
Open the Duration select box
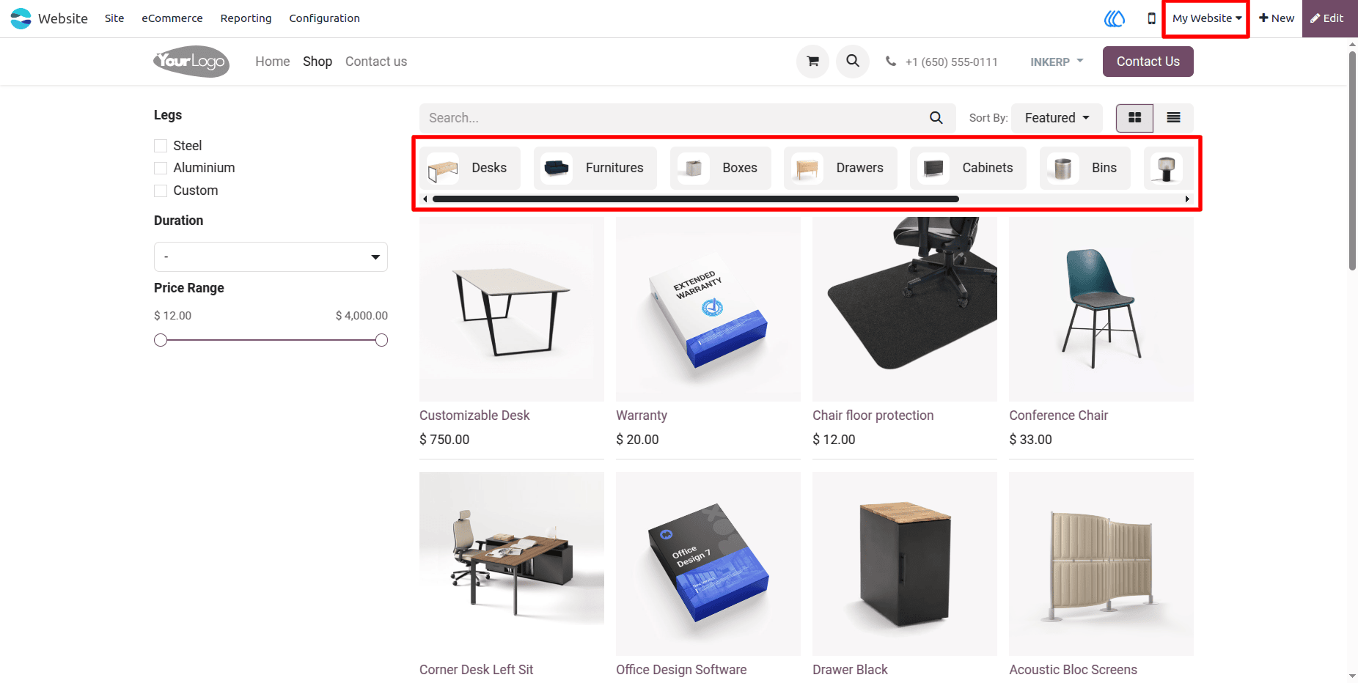coord(271,256)
